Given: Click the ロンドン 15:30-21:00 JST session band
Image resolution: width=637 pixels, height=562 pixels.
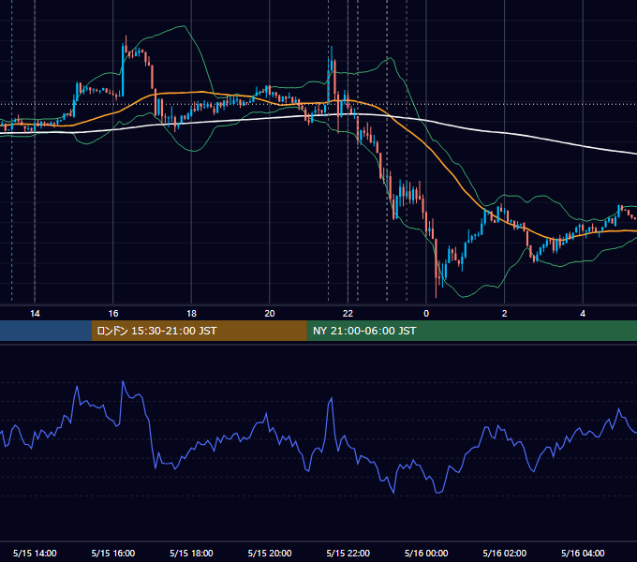Looking at the screenshot, I should coord(199,331).
